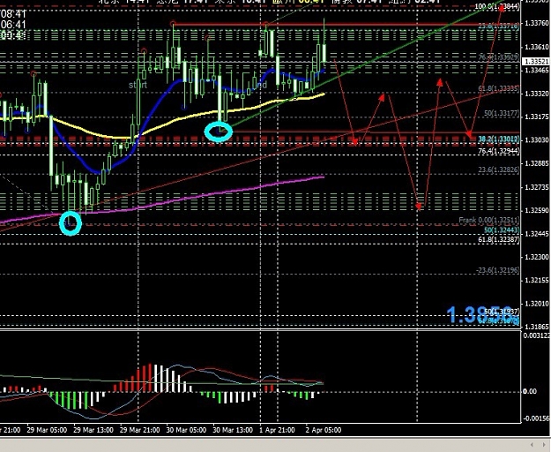Click price axis label 1.32735
Viewport: 551px width, 452px height.
(537, 187)
